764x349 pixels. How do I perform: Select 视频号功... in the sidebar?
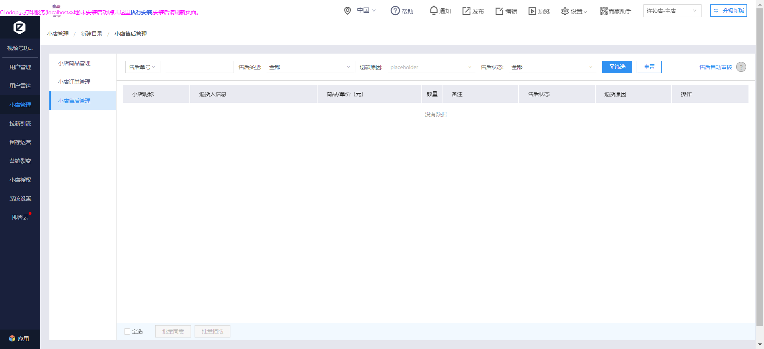[20, 48]
